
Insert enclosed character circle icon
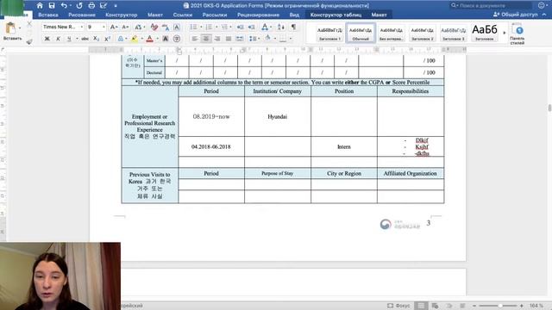[177, 39]
